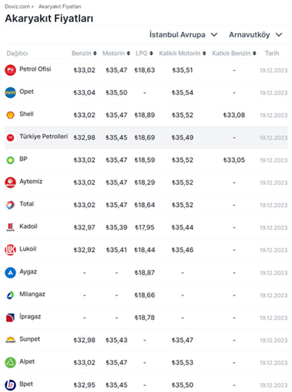Open the Türkiye Petrolleri distributor link
The height and width of the screenshot is (392, 292).
pyautogui.click(x=43, y=136)
